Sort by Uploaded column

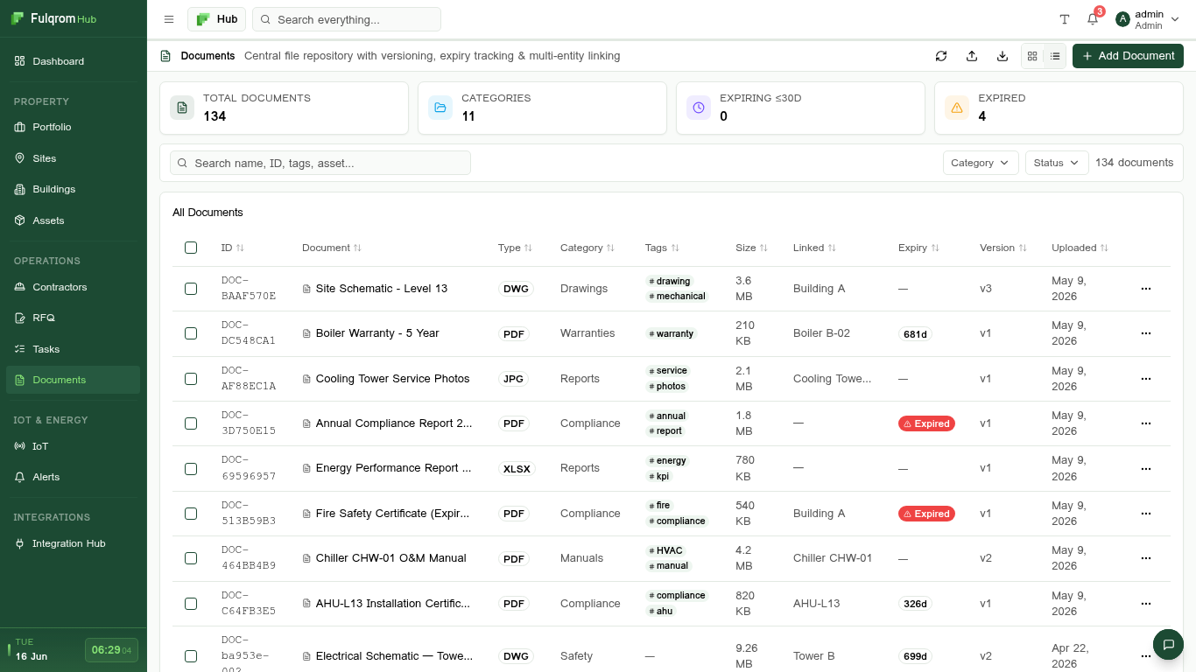tap(1080, 248)
